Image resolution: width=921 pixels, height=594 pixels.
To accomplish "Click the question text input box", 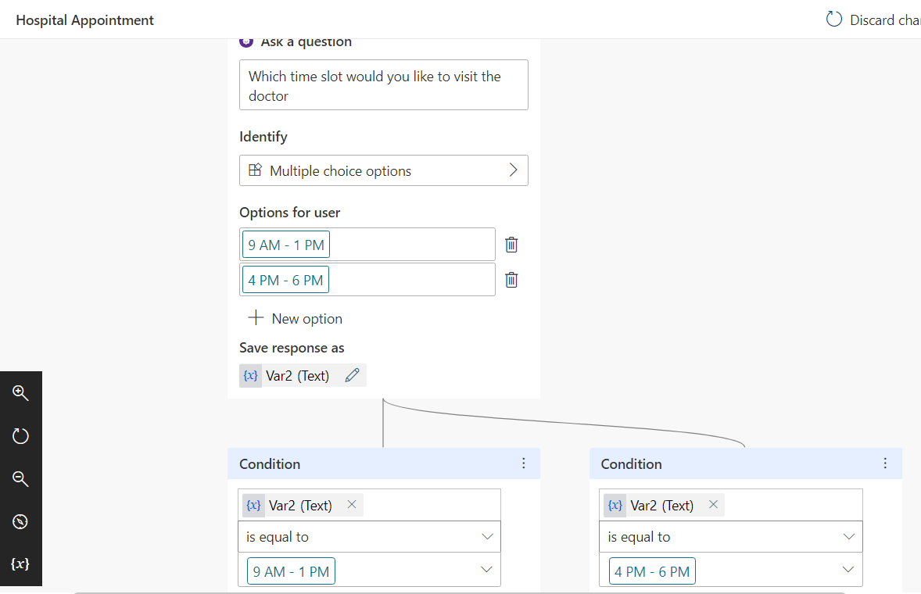I will pyautogui.click(x=384, y=85).
